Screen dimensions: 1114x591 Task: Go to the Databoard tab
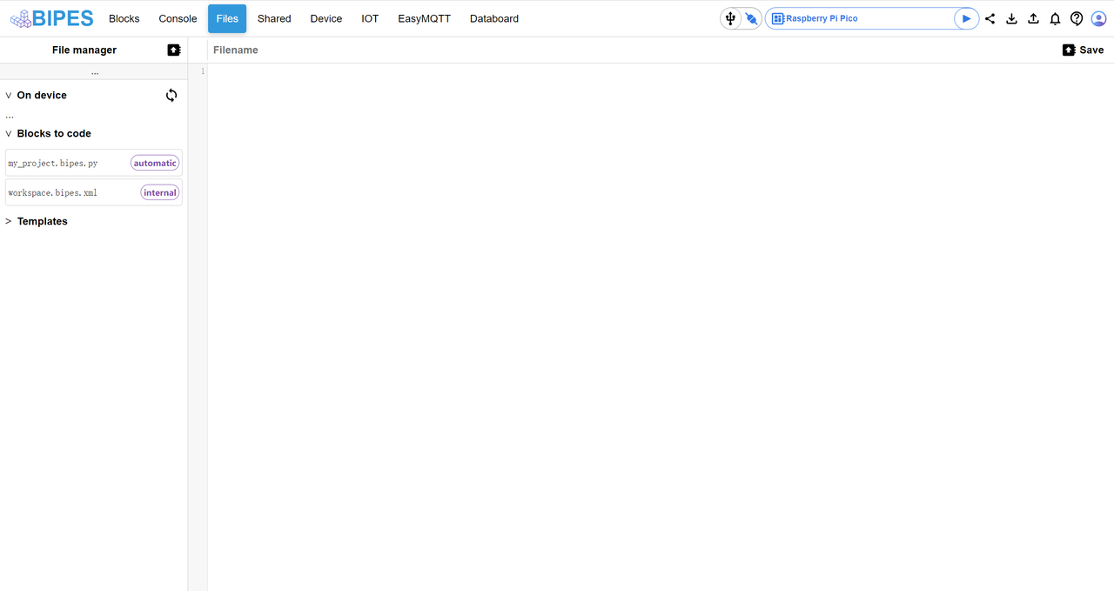pos(494,18)
